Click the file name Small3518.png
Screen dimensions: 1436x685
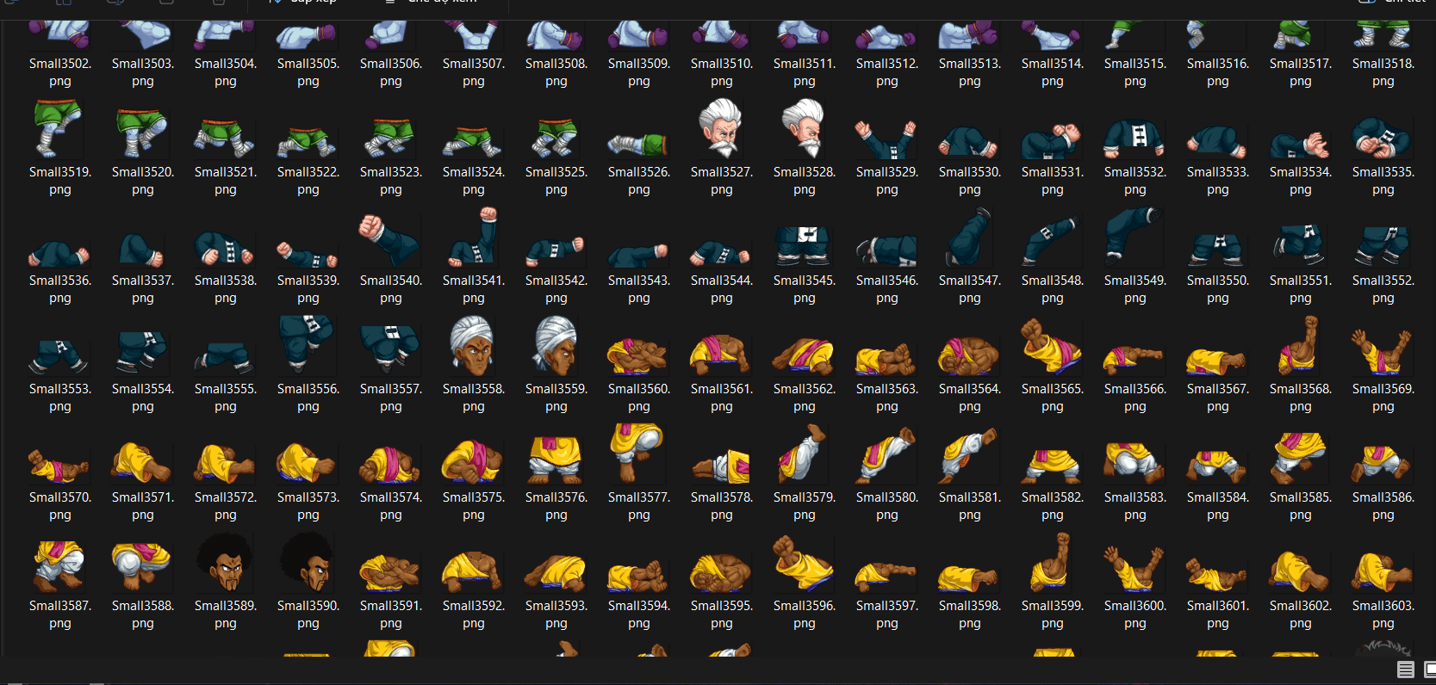(x=1383, y=72)
